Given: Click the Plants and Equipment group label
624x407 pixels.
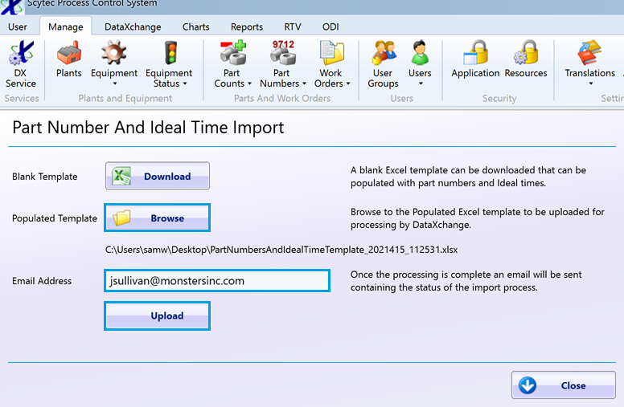Looking at the screenshot, I should coord(125,98).
